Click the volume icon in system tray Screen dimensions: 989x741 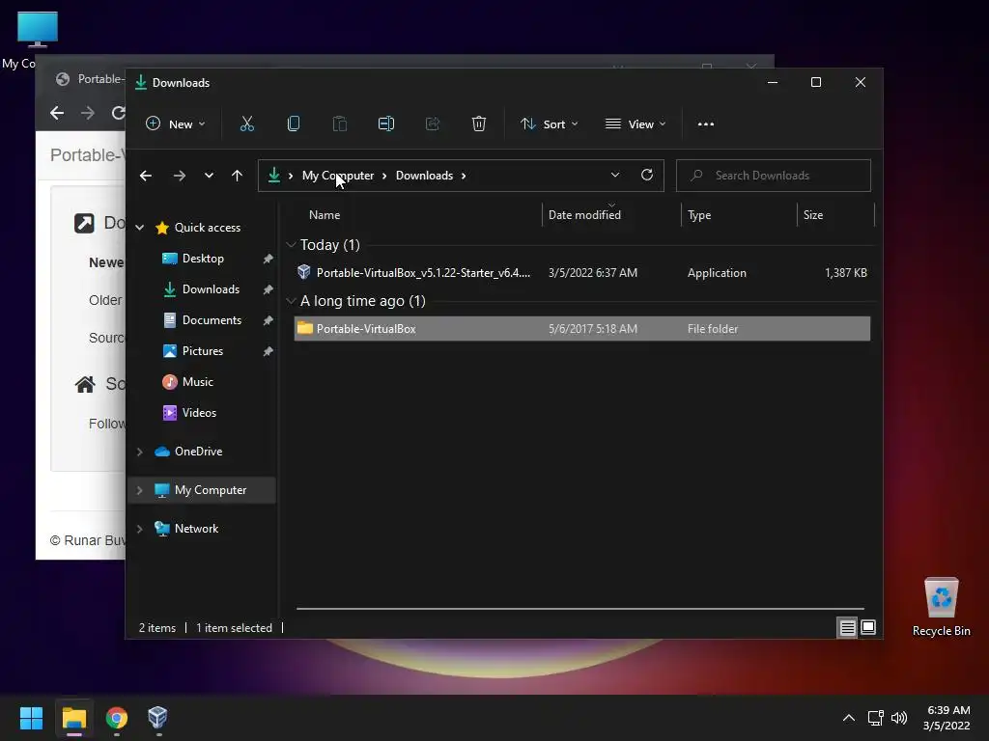click(899, 718)
